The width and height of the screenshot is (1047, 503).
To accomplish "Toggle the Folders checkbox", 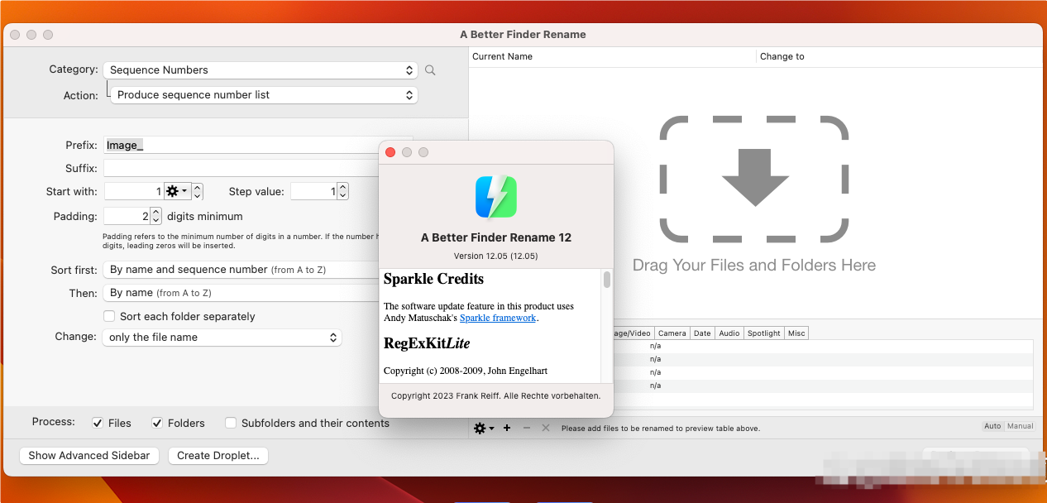I will (x=157, y=423).
